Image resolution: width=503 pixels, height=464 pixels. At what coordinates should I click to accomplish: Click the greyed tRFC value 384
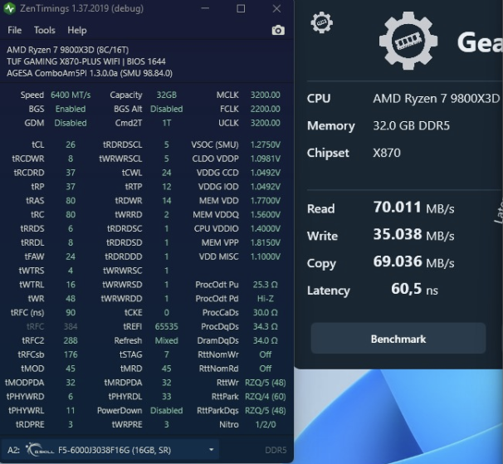[71, 326]
